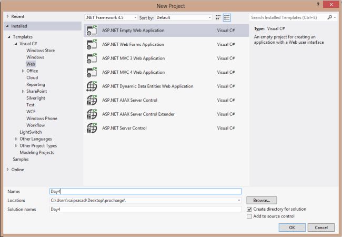Expand the Other Project Types node

(16, 145)
